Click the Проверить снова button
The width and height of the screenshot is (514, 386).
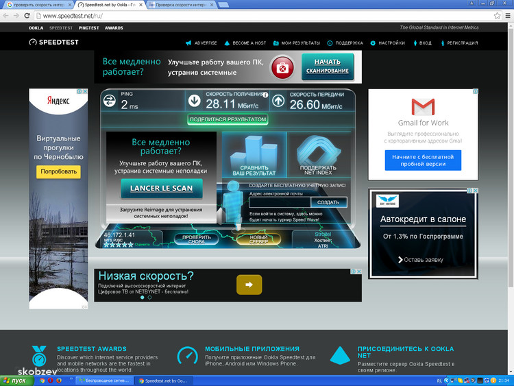click(x=196, y=239)
